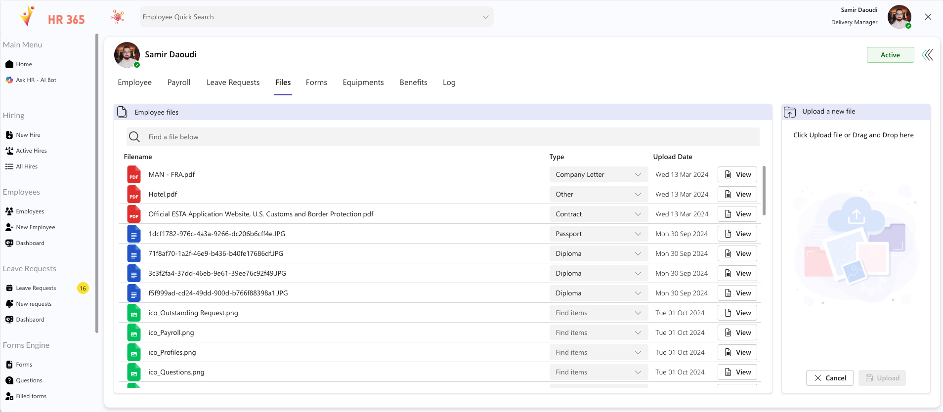Click the network icon beside HR 365 logo
This screenshot has width=943, height=412.
coord(118,17)
